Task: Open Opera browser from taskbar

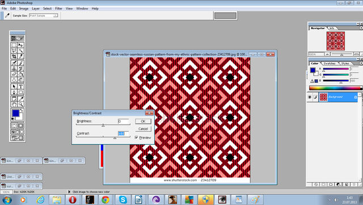Action: click(73, 200)
